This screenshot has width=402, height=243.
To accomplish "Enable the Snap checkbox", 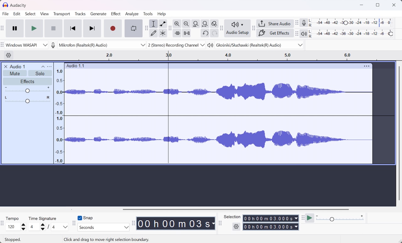I will click(80, 218).
